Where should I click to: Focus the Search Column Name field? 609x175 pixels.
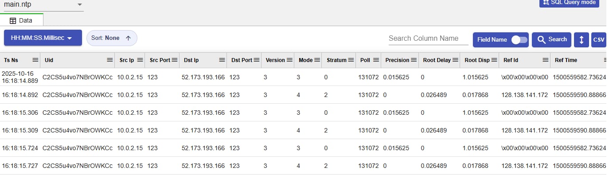(x=428, y=39)
